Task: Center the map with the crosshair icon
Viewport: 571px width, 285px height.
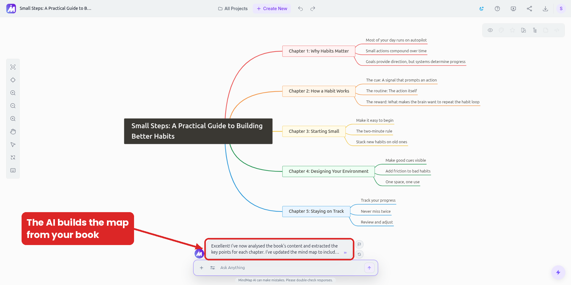Action: click(x=13, y=80)
